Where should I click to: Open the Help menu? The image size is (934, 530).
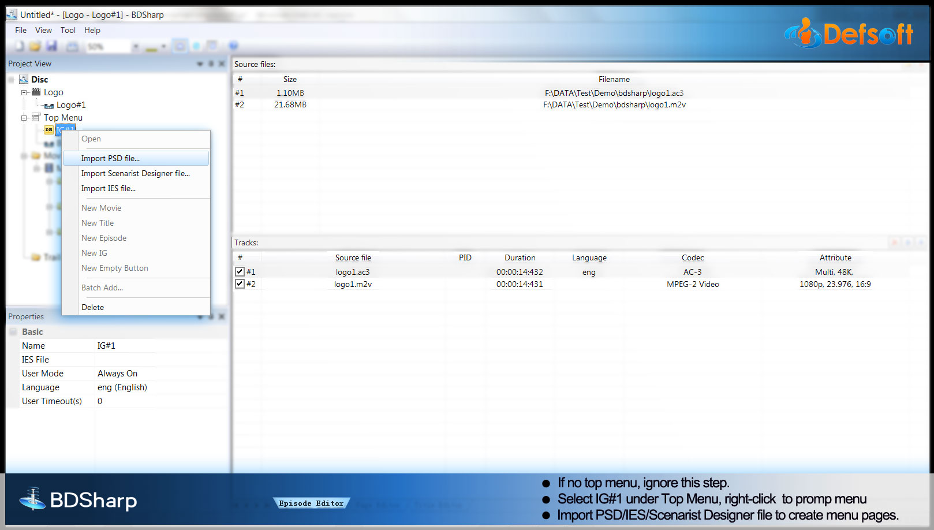(92, 30)
